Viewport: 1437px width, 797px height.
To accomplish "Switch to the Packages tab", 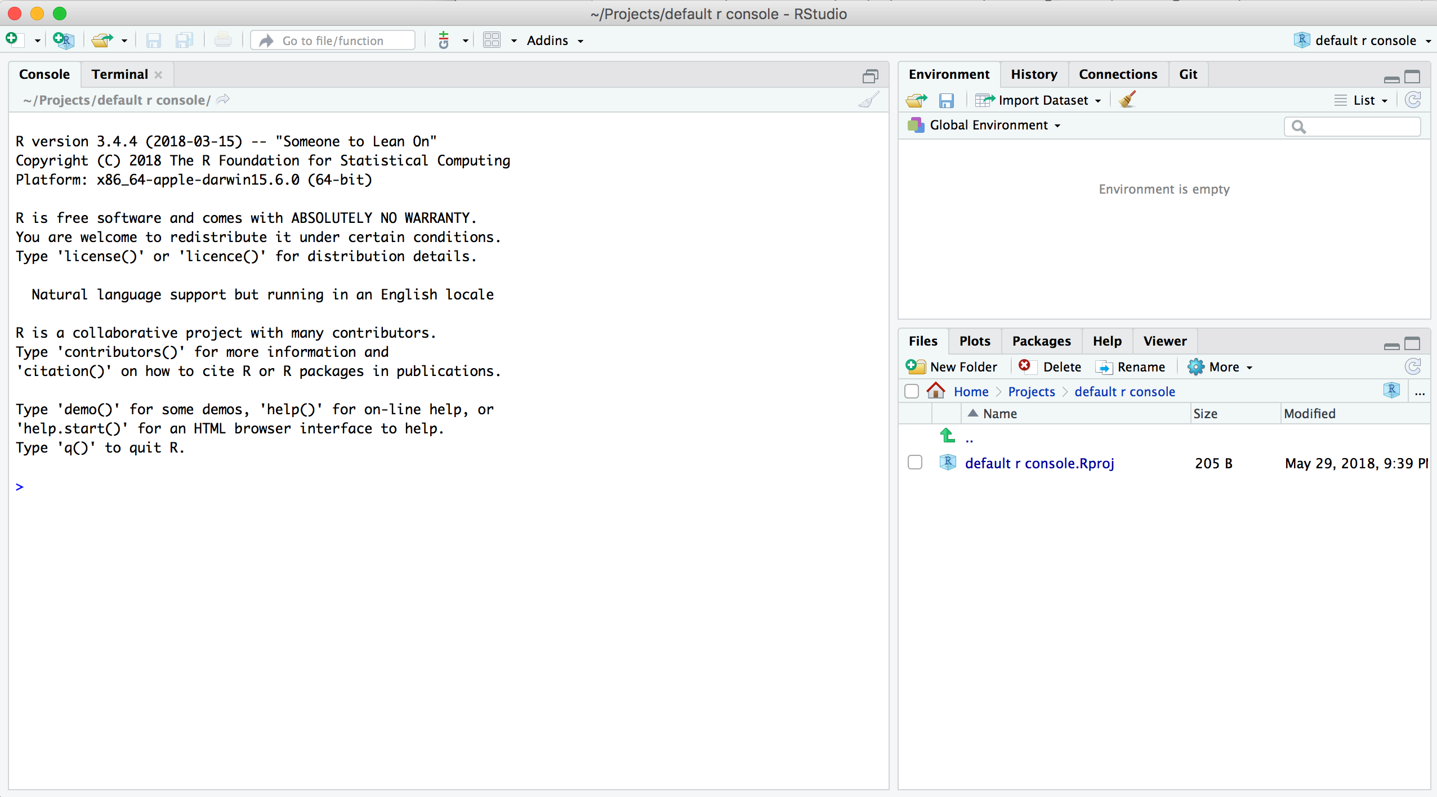I will 1041,341.
